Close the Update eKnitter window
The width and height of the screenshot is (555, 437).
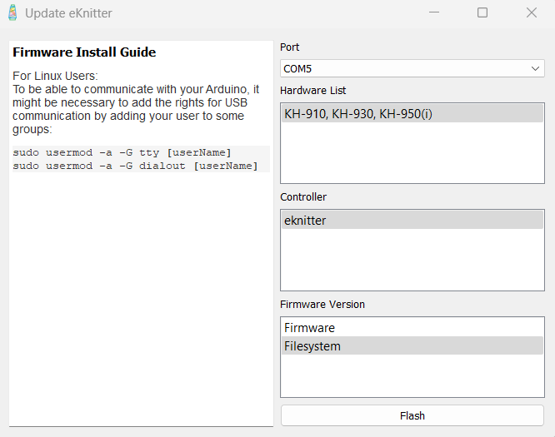point(531,13)
